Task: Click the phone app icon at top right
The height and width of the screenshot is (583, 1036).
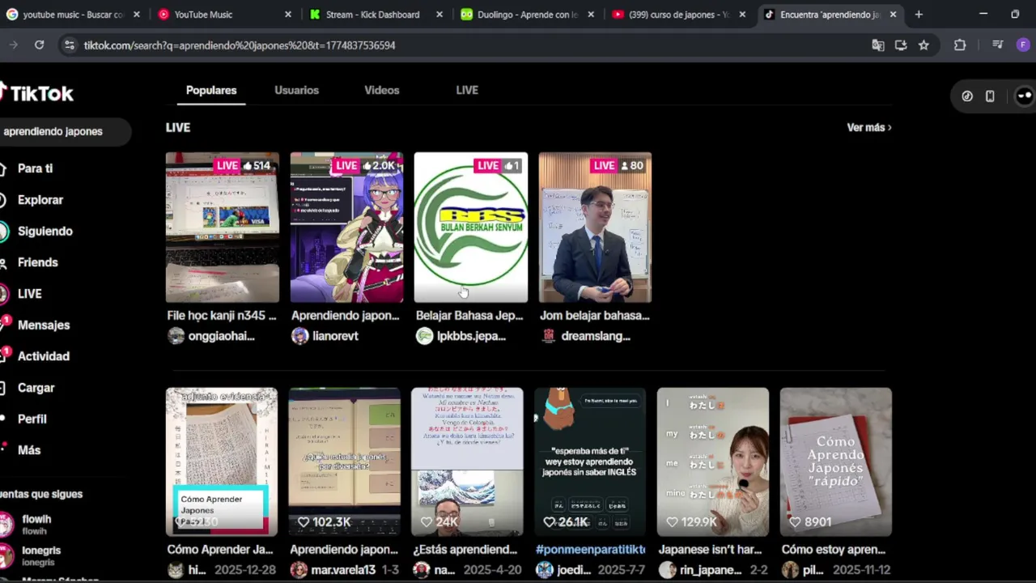Action: (990, 96)
